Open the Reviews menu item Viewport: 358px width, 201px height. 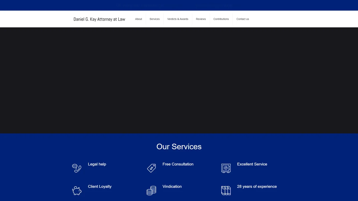click(x=201, y=19)
